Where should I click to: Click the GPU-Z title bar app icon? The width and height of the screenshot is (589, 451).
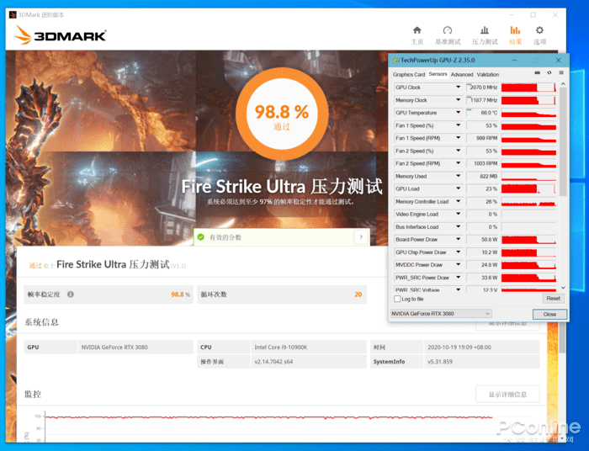tap(395, 60)
